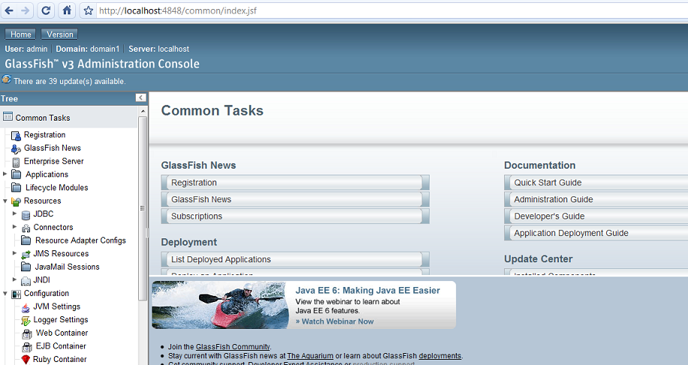Open the Home tab in header
This screenshot has width=688, height=365.
pyautogui.click(x=21, y=34)
